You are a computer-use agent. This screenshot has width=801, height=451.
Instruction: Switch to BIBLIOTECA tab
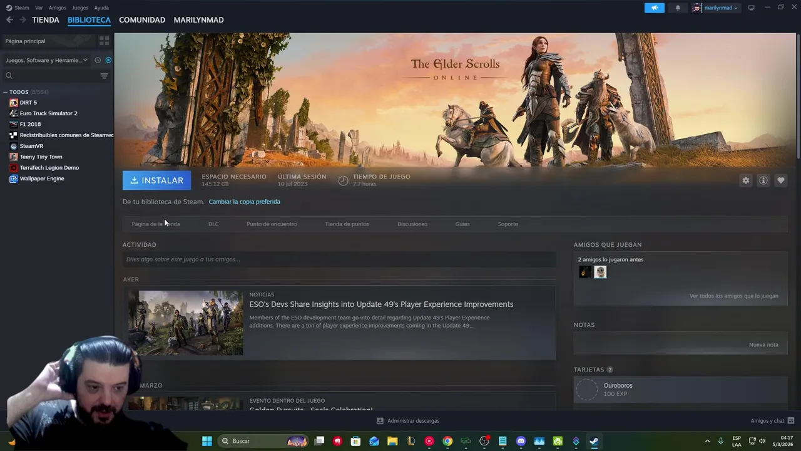tap(89, 20)
